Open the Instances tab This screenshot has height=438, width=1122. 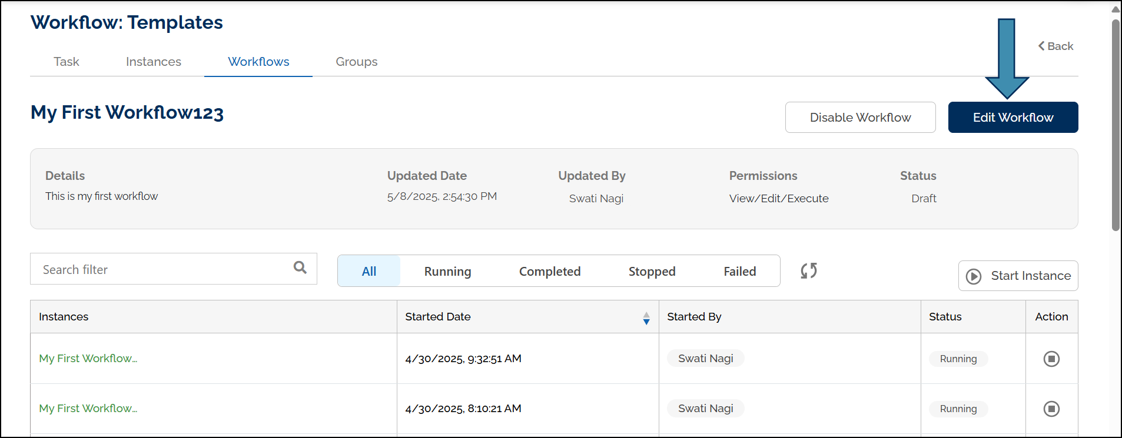(x=154, y=62)
